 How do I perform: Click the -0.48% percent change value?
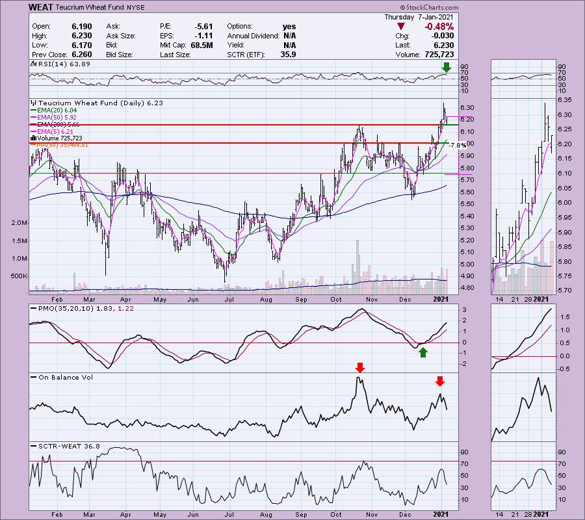(439, 27)
